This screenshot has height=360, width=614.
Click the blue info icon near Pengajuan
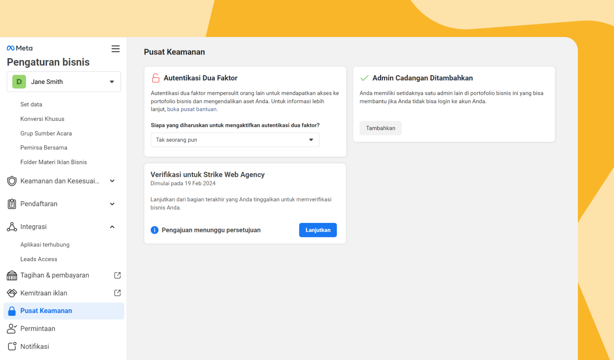(154, 230)
